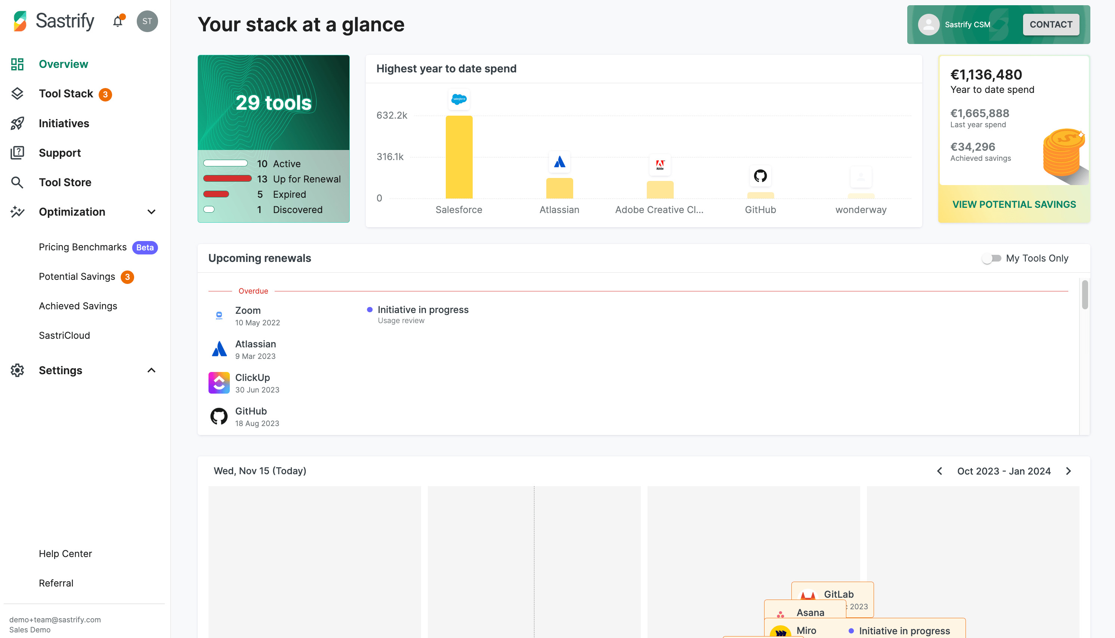1115x638 pixels.
Task: Click the CONTACT button
Action: click(x=1051, y=25)
